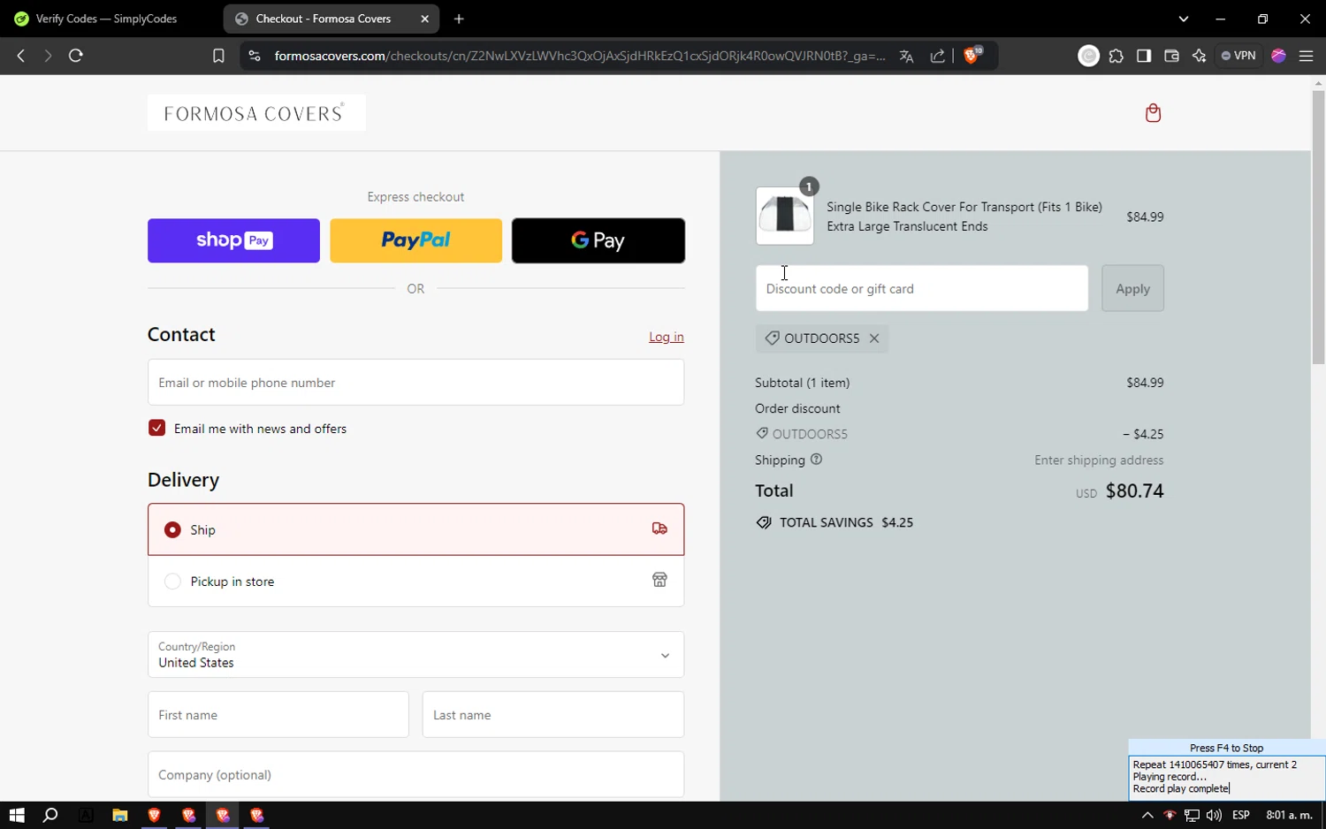Reload the checkout page
This screenshot has height=829, width=1326.
tap(76, 56)
